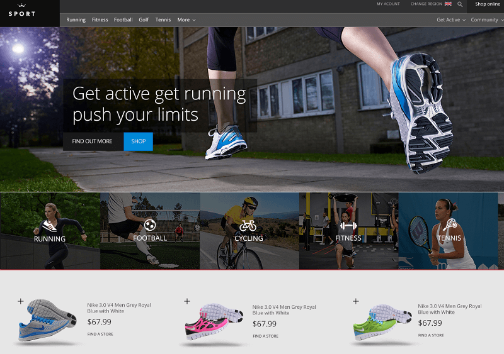The width and height of the screenshot is (504, 354).
Task: Click the blue SHOP button
Action: point(138,141)
